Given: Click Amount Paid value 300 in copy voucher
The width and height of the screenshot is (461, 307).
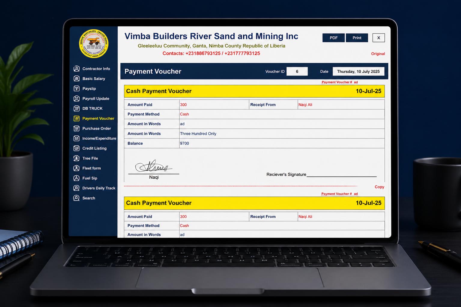Looking at the screenshot, I should pyautogui.click(x=183, y=216).
